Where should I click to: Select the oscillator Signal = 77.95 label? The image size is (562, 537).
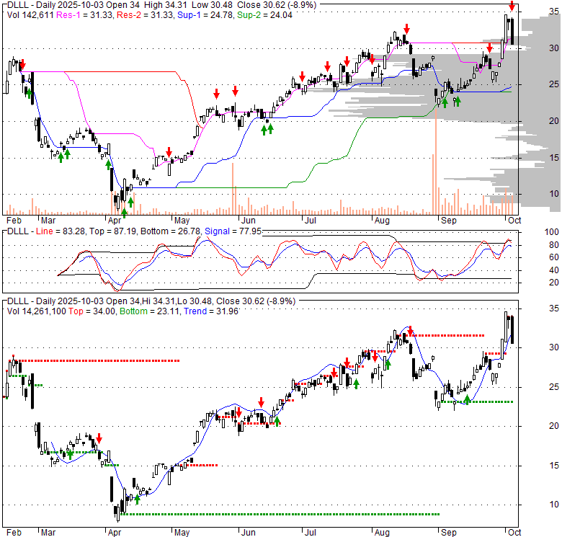(233, 231)
